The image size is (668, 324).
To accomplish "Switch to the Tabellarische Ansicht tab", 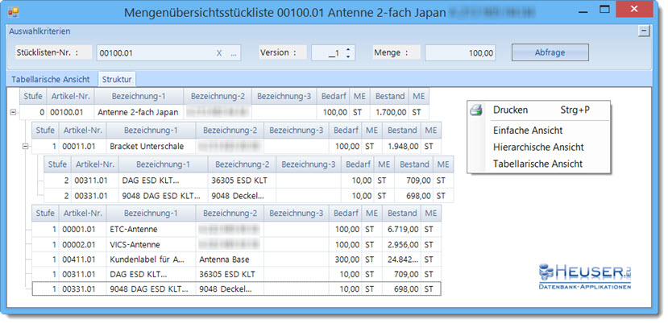I will click(x=50, y=79).
